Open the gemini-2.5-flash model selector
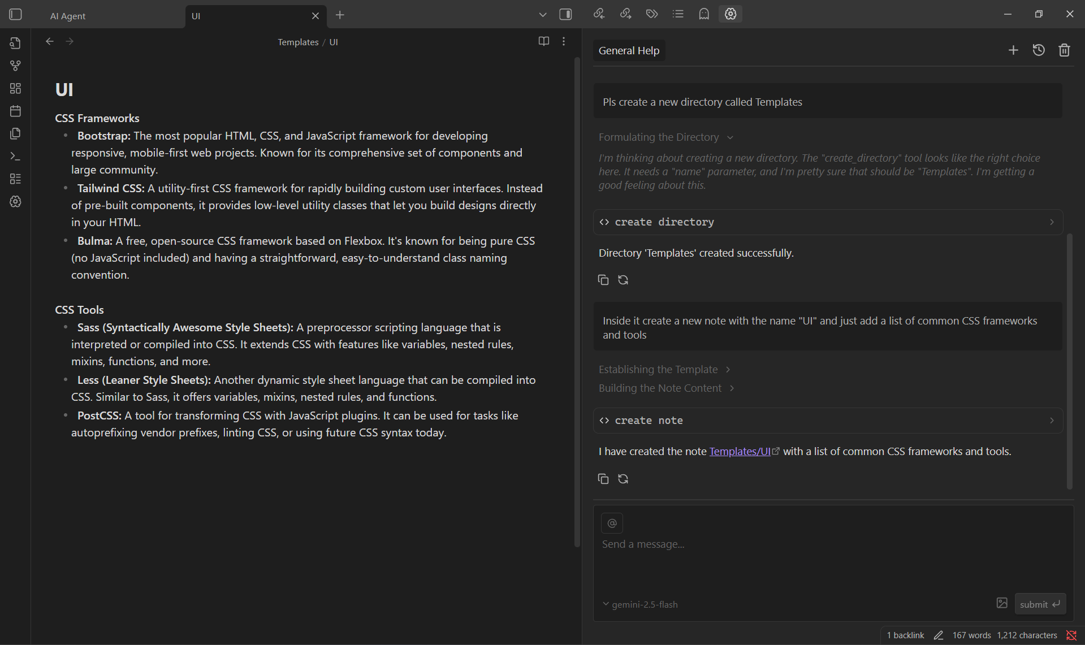Image resolution: width=1085 pixels, height=645 pixels. (640, 604)
